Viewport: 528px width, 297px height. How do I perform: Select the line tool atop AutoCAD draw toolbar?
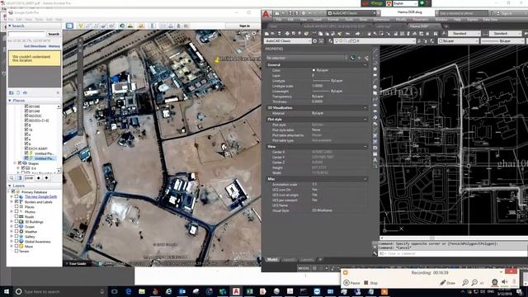coord(375,50)
